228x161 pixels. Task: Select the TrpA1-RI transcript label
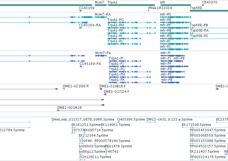tap(115, 36)
